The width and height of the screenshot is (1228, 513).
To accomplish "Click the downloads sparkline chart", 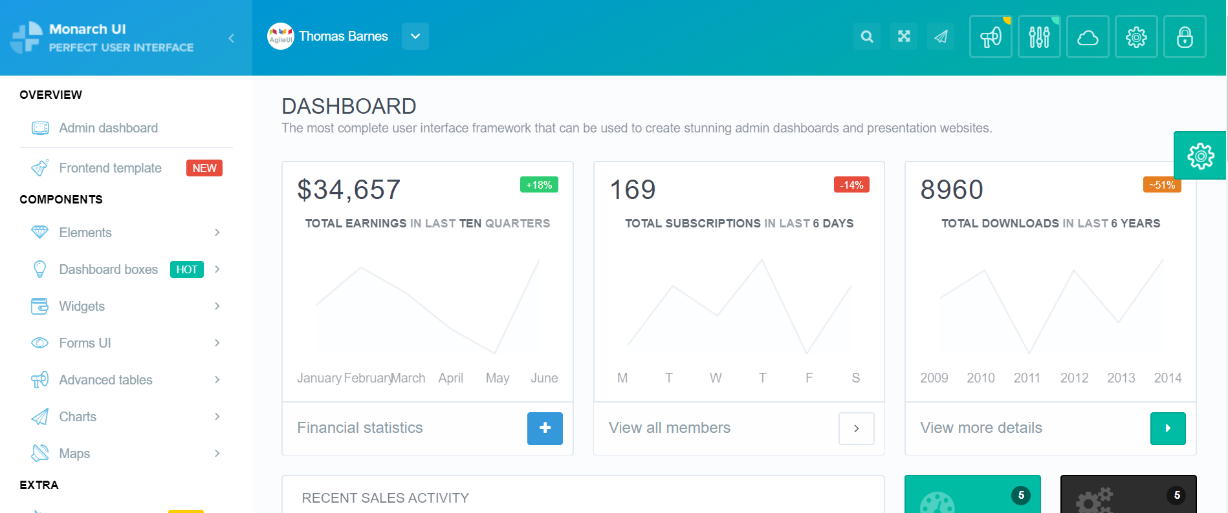I will click(1051, 307).
